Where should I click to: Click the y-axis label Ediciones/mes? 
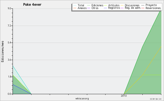(x=2, y=52)
